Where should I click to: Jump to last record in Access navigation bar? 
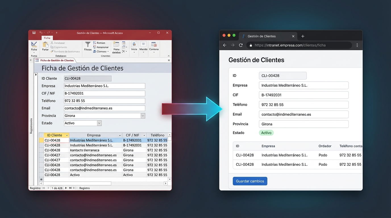(70, 188)
